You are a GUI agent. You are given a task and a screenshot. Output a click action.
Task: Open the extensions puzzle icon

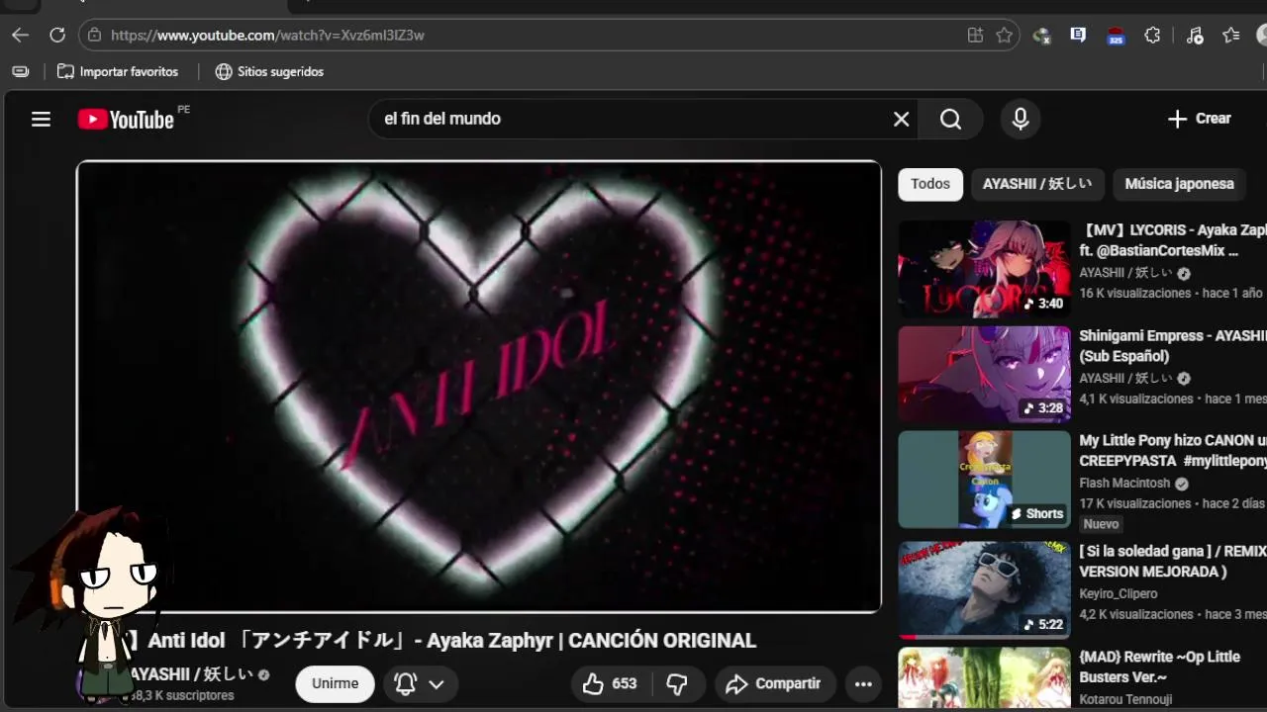1152,36
